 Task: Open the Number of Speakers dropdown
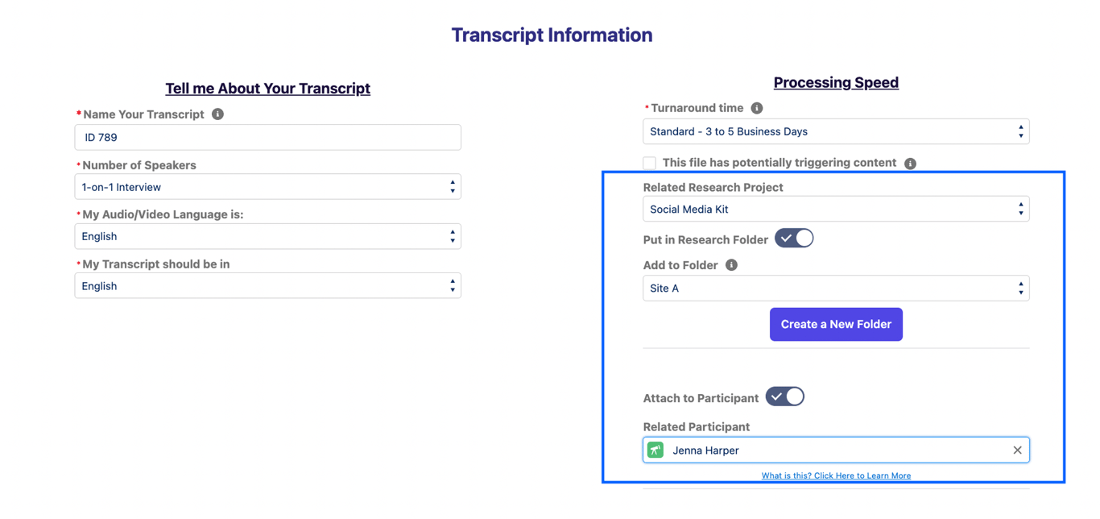tap(268, 187)
